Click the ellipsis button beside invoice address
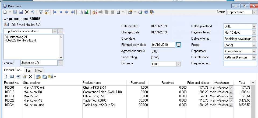 (61, 31)
